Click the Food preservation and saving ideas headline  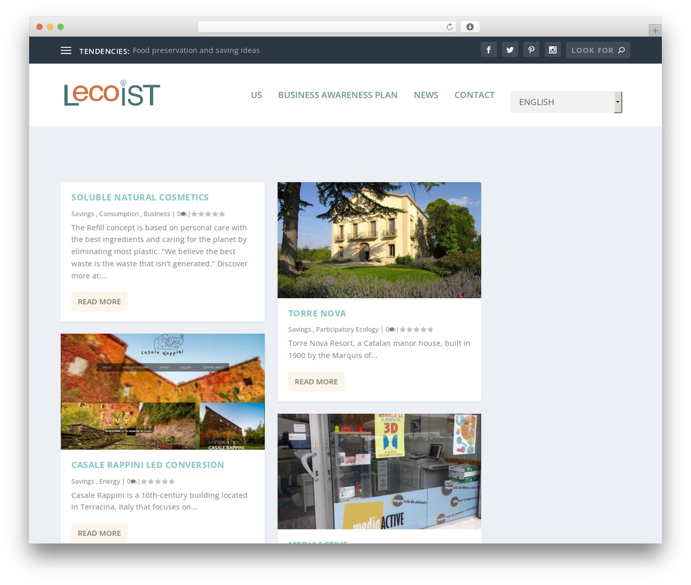click(196, 50)
